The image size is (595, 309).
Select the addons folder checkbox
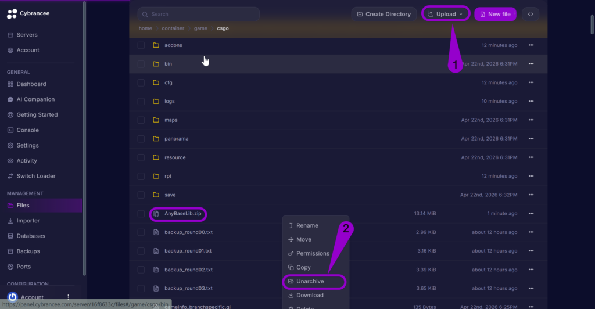(141, 45)
